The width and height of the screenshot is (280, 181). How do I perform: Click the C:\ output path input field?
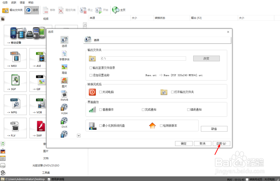144,58
